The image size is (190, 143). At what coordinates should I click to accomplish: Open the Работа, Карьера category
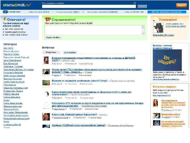pyautogui.click(x=11, y=94)
